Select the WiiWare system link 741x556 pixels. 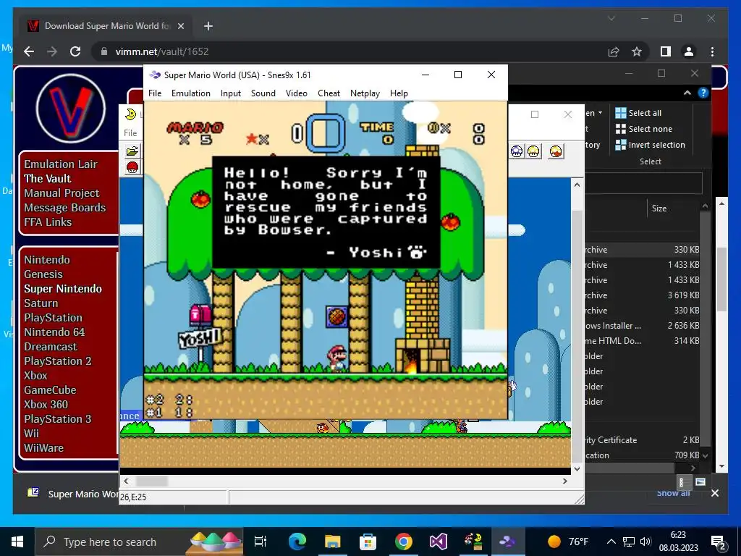click(43, 447)
